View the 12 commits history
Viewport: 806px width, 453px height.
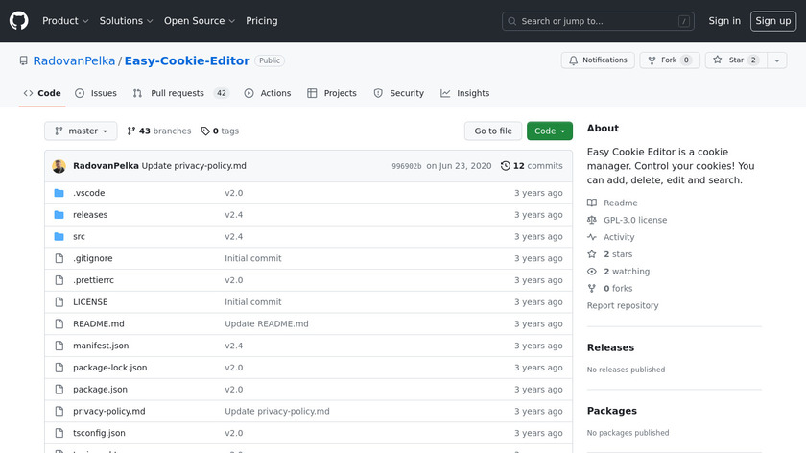532,166
